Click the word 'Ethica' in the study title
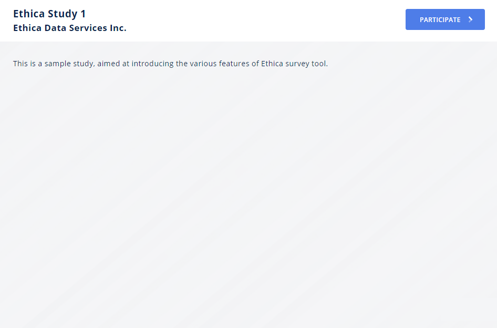 pyautogui.click(x=29, y=14)
